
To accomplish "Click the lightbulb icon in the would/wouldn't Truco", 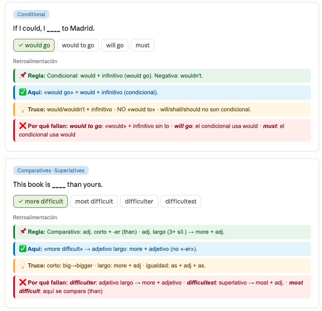I will point(23,109).
